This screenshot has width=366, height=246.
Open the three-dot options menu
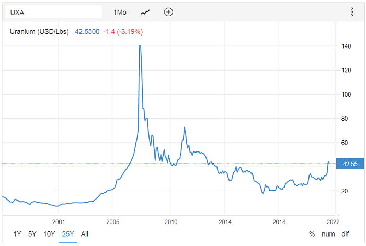(351, 12)
